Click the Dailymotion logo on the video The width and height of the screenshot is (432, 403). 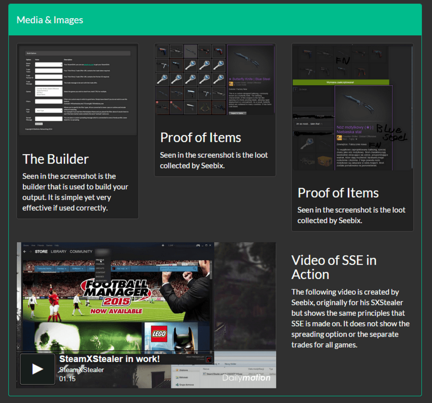(246, 378)
